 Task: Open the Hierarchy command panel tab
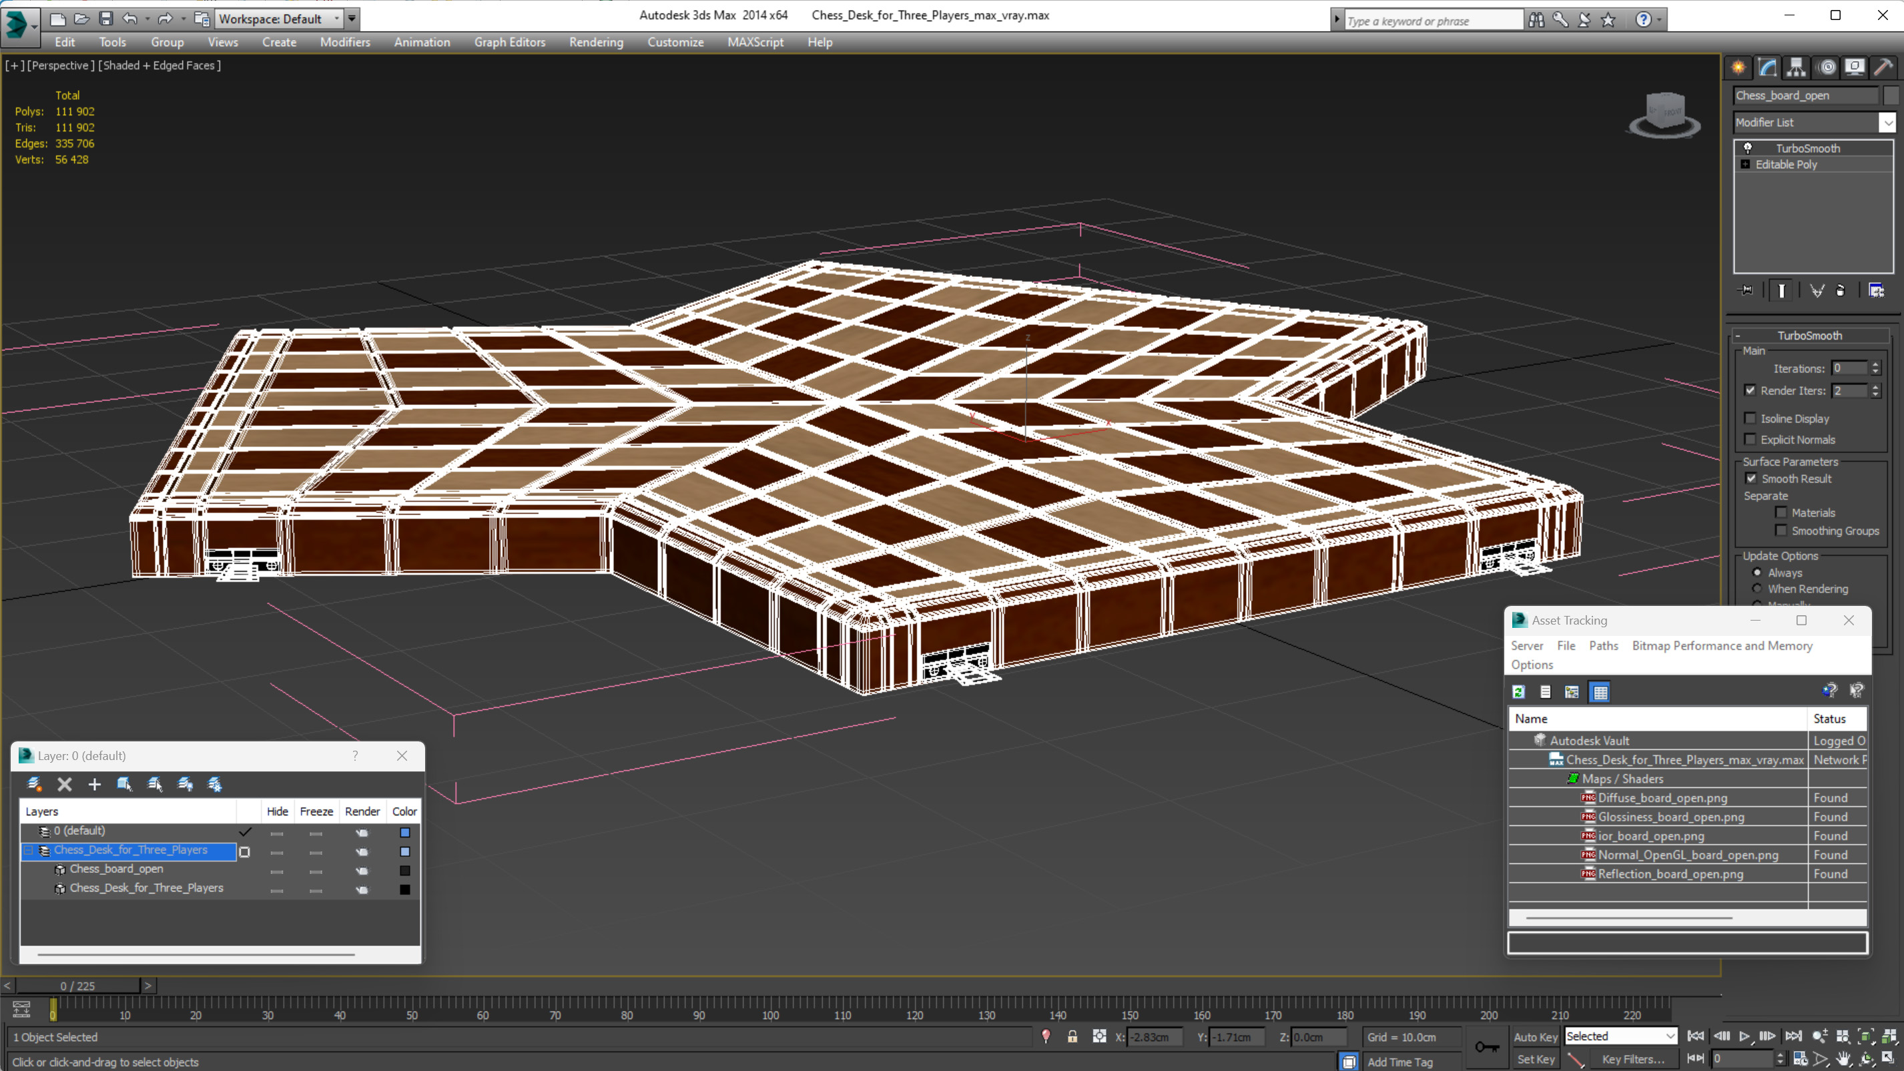[1796, 67]
